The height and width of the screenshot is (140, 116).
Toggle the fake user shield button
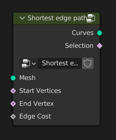pos(88,63)
